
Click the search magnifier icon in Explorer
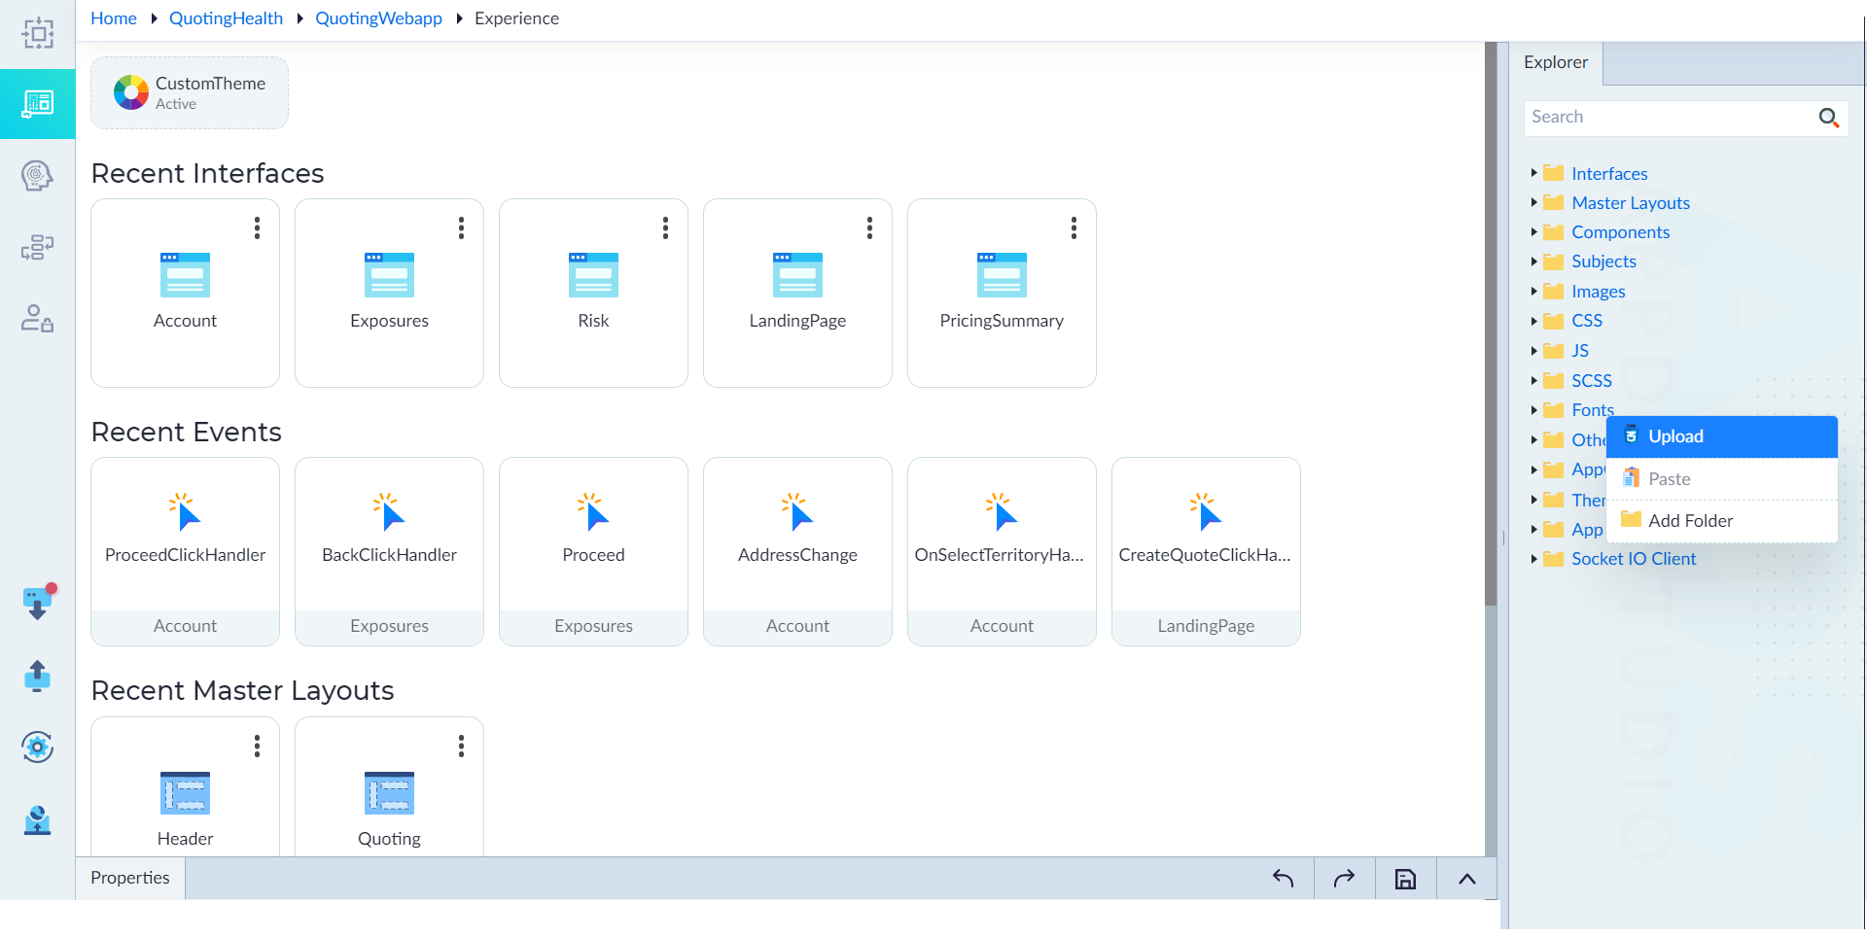coord(1829,118)
